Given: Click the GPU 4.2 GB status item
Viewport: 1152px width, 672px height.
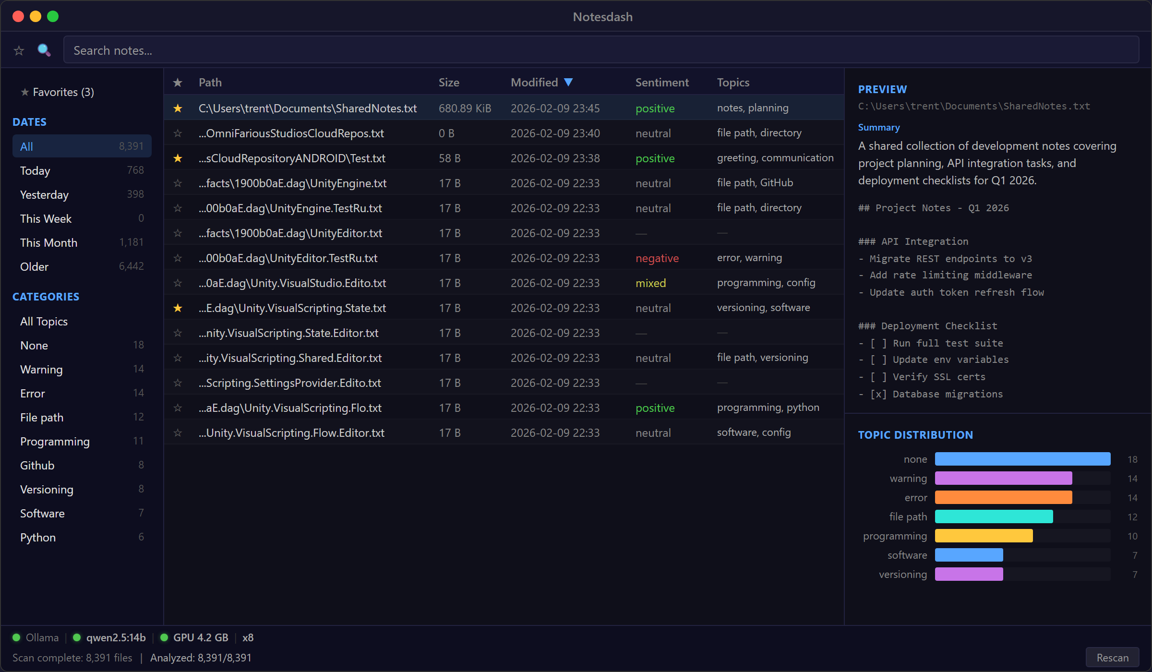Looking at the screenshot, I should (200, 637).
